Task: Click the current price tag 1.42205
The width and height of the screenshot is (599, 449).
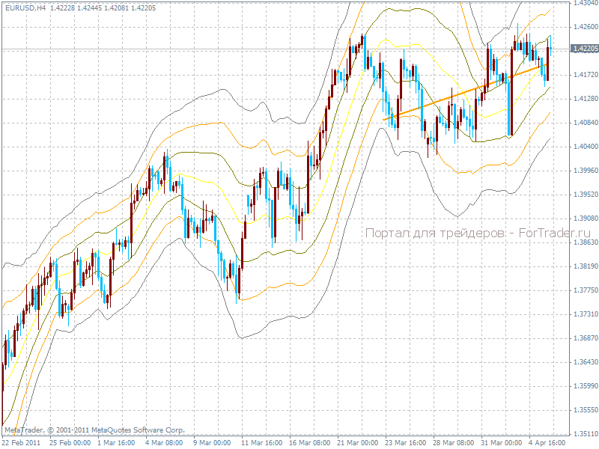Action: pos(583,49)
